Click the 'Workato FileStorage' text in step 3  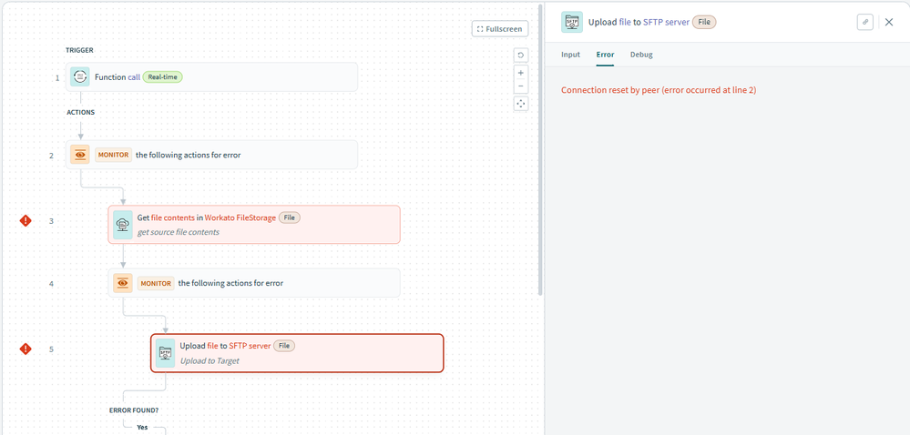pos(240,217)
